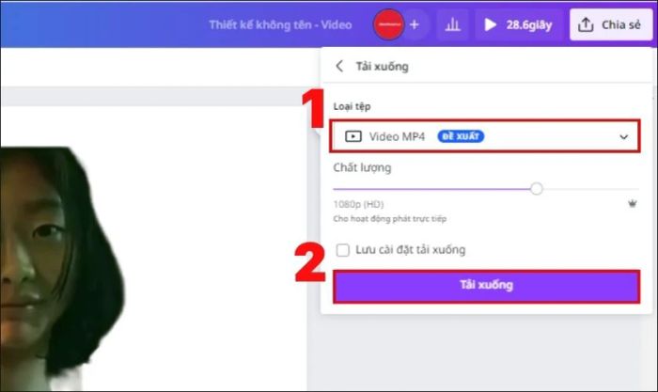The height and width of the screenshot is (392, 658).
Task: Click the red profile avatar
Action: point(388,24)
